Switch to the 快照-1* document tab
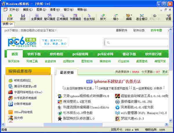The image size is (174, 133). [x=8, y=24]
